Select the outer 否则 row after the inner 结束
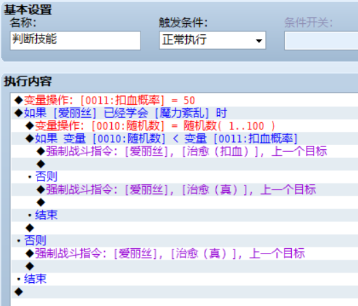The image size is (358, 306). tap(185, 241)
